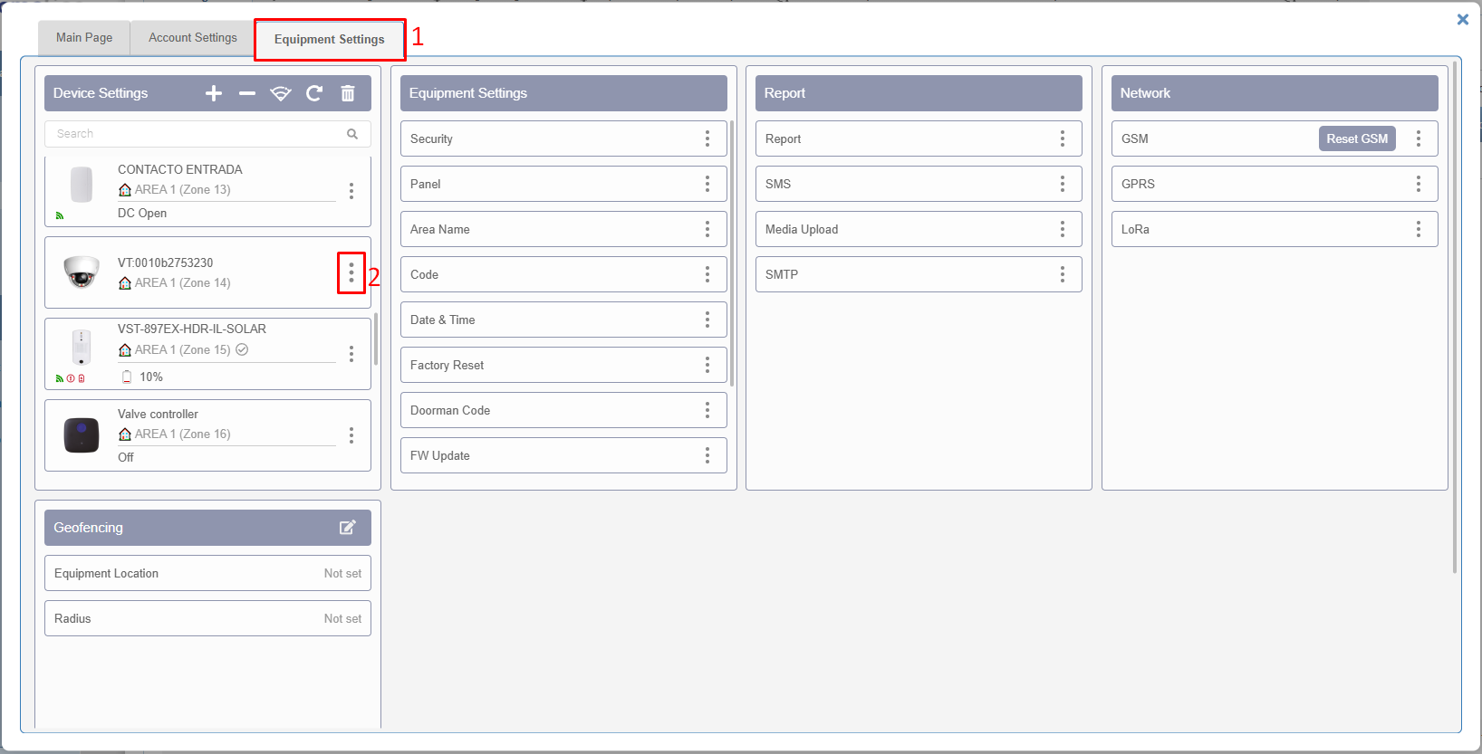Click the search magnifier icon
This screenshot has height=754, width=1482.
click(352, 134)
